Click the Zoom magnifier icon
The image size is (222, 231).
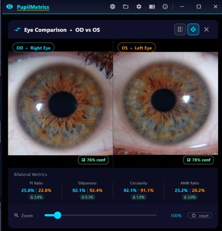point(16,215)
